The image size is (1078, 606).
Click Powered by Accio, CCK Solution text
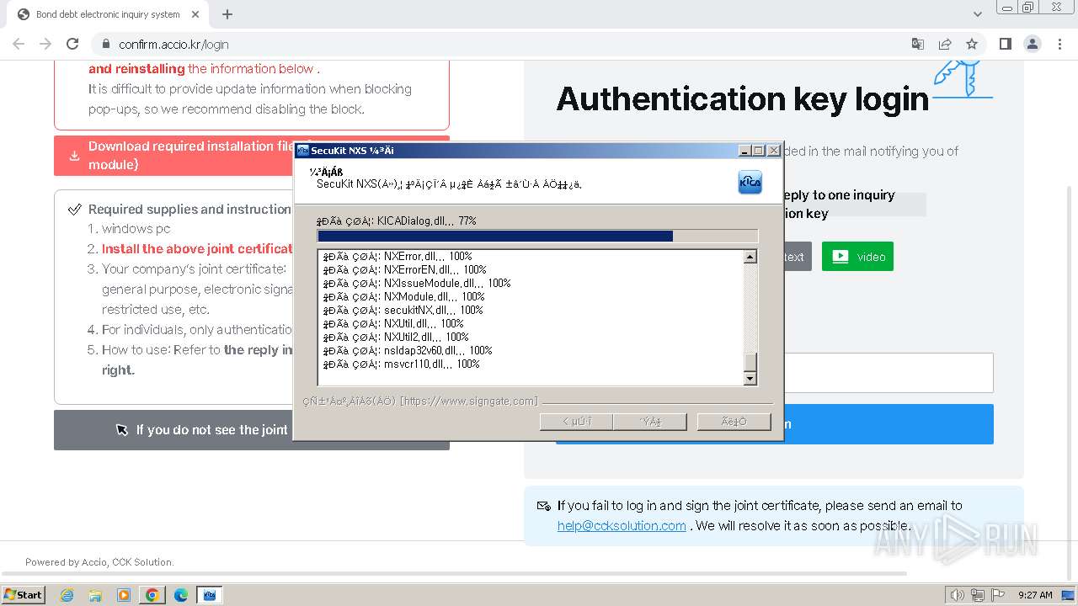(99, 562)
